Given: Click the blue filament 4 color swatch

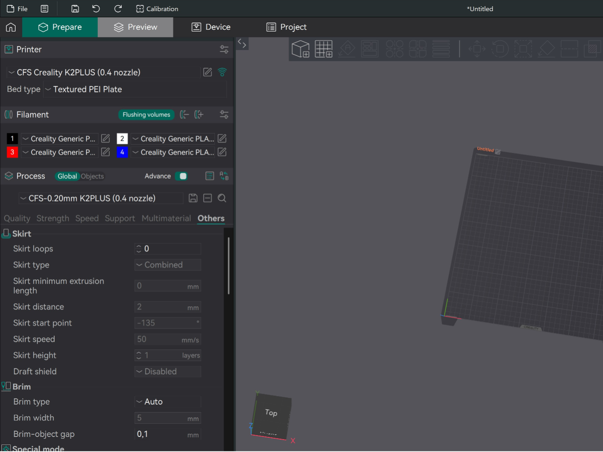Looking at the screenshot, I should (122, 152).
